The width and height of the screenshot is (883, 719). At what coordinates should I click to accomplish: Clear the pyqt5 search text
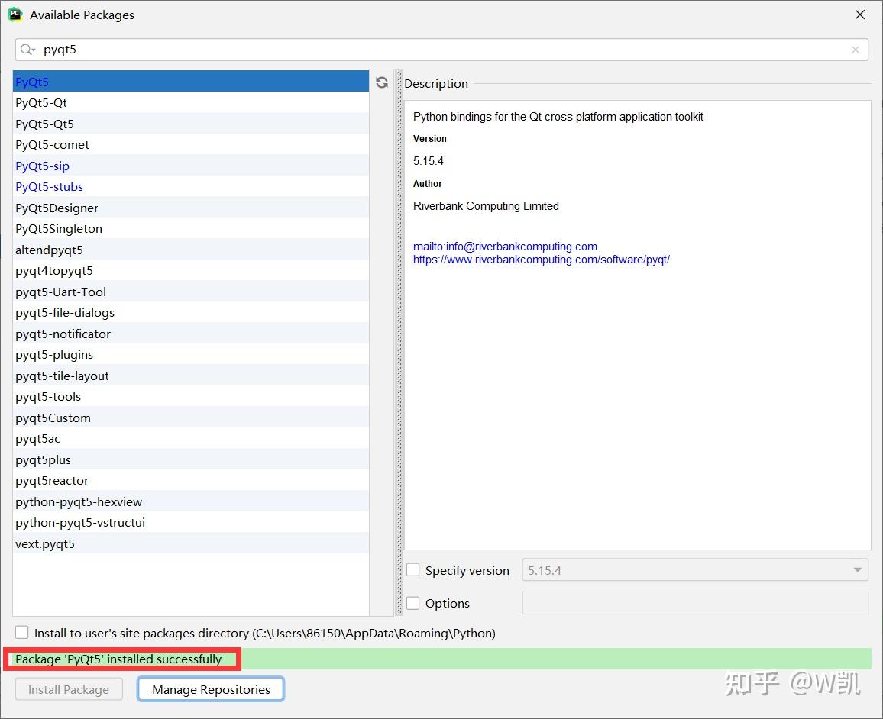(x=856, y=50)
